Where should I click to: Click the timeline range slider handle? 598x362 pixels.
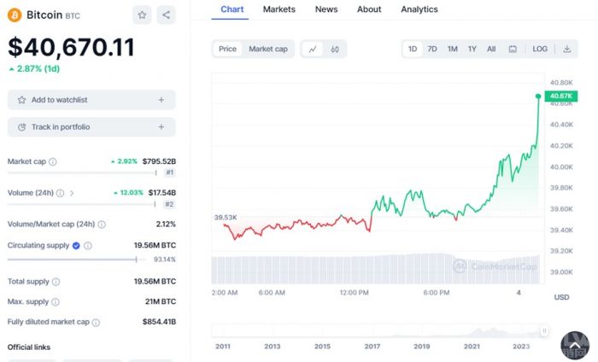544,330
